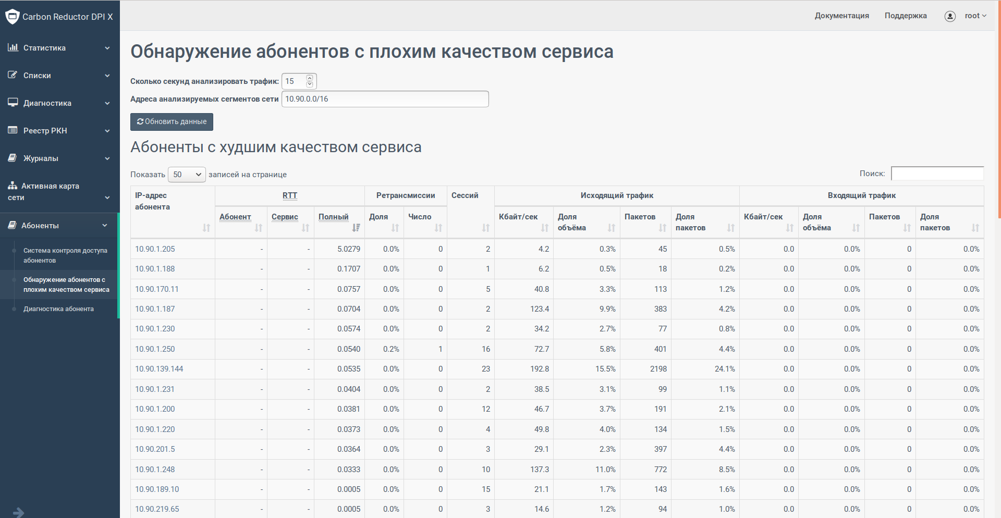Sort by RTT Сервис column arrows

306,228
